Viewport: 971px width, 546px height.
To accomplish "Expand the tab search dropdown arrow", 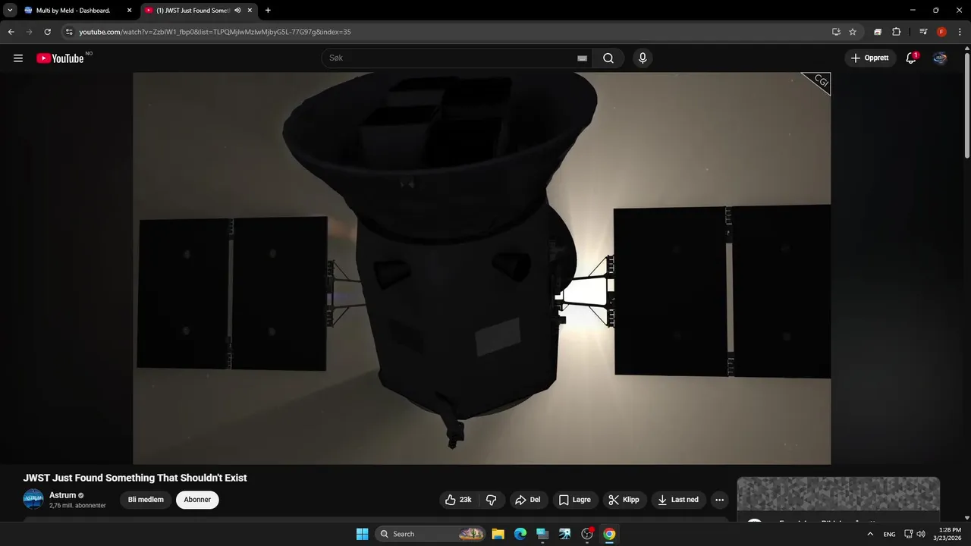I will [10, 11].
